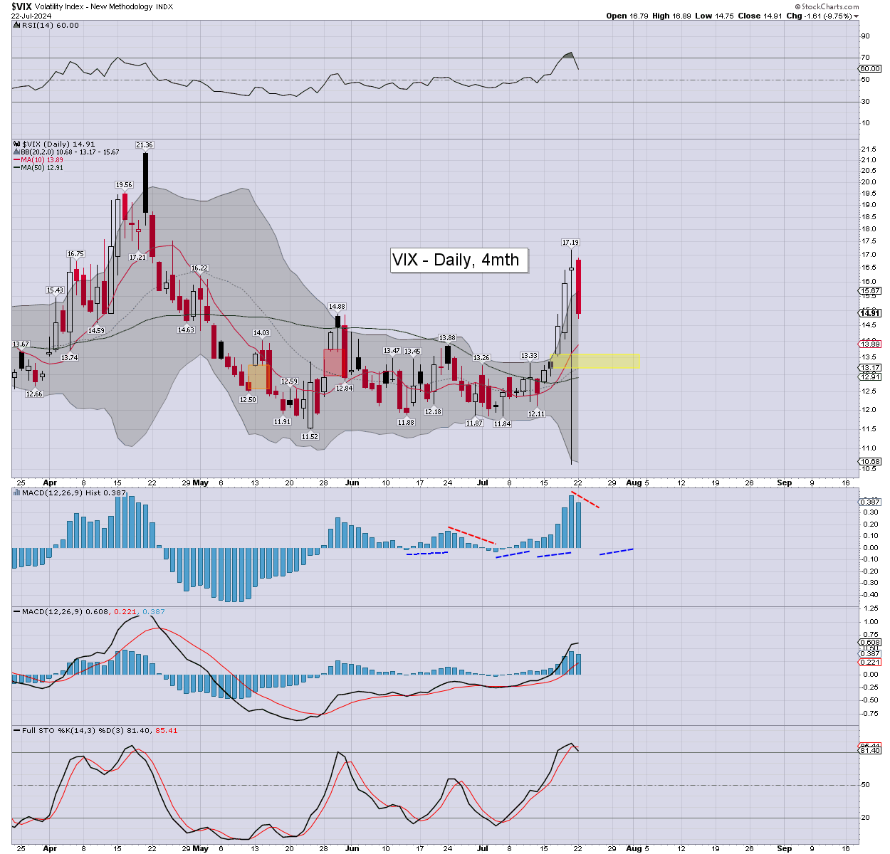Image resolution: width=890 pixels, height=854 pixels.
Task: Click the 14.91 current price axis tag
Action: point(870,313)
